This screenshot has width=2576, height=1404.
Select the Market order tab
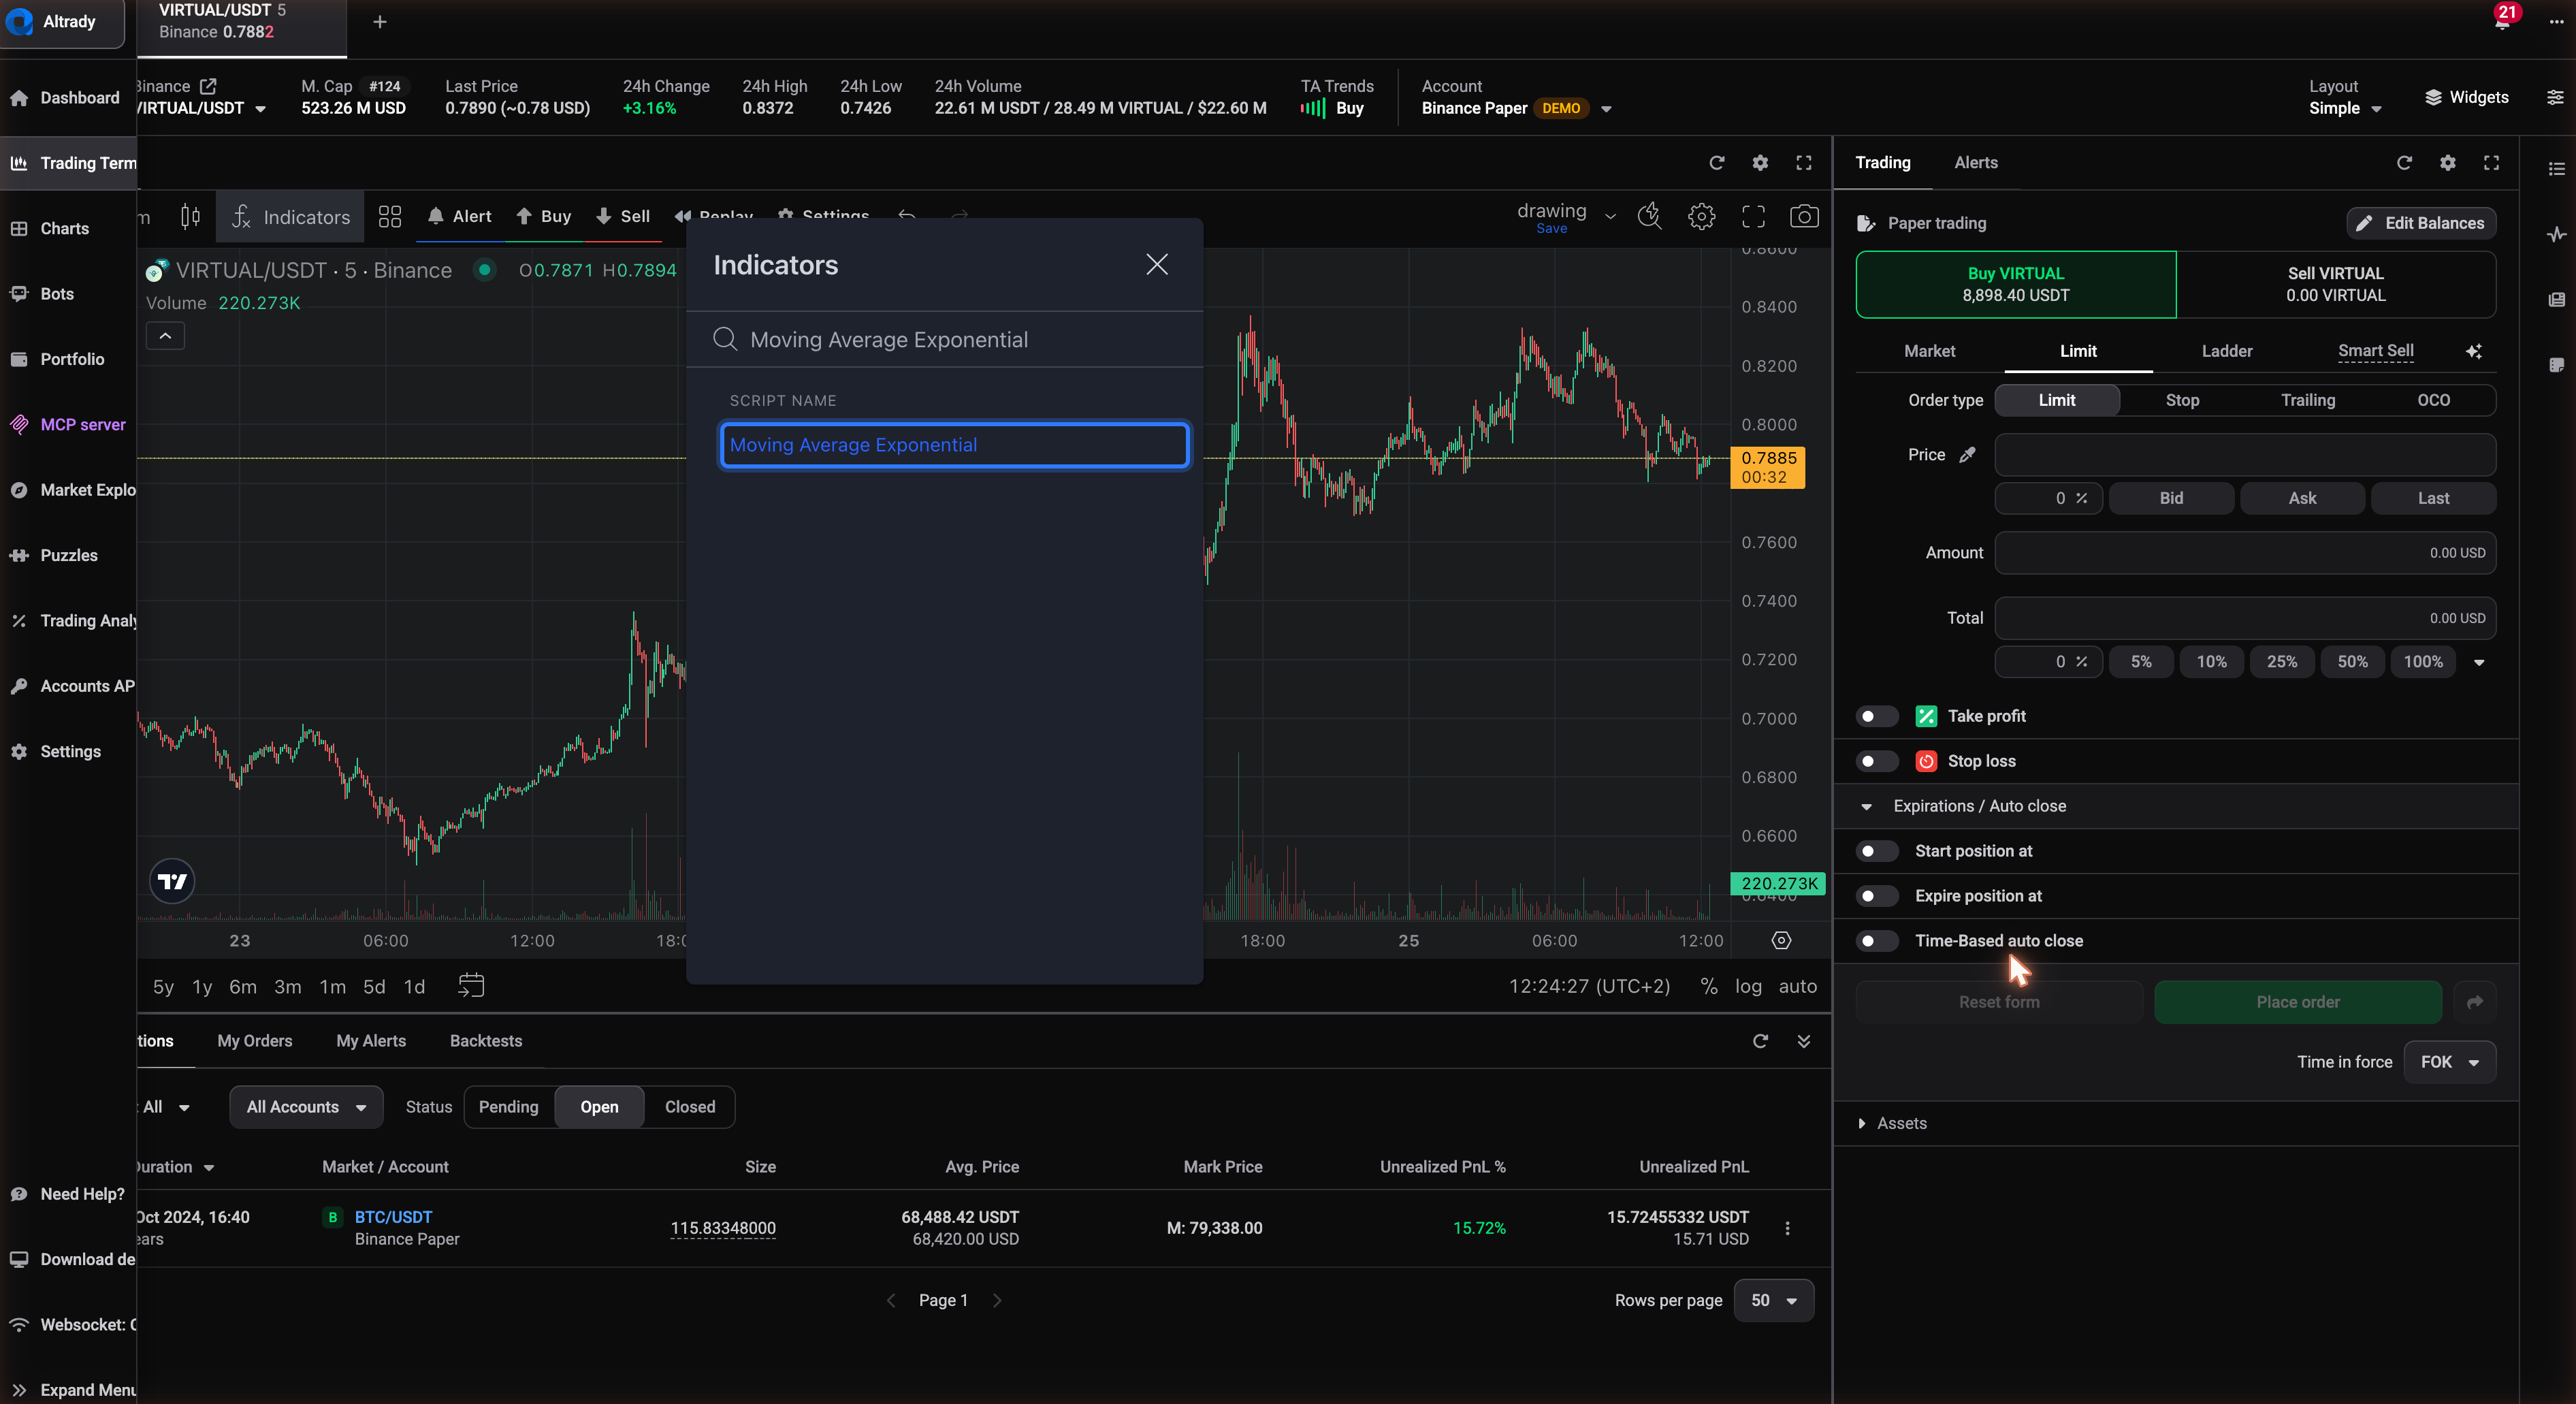1929,351
